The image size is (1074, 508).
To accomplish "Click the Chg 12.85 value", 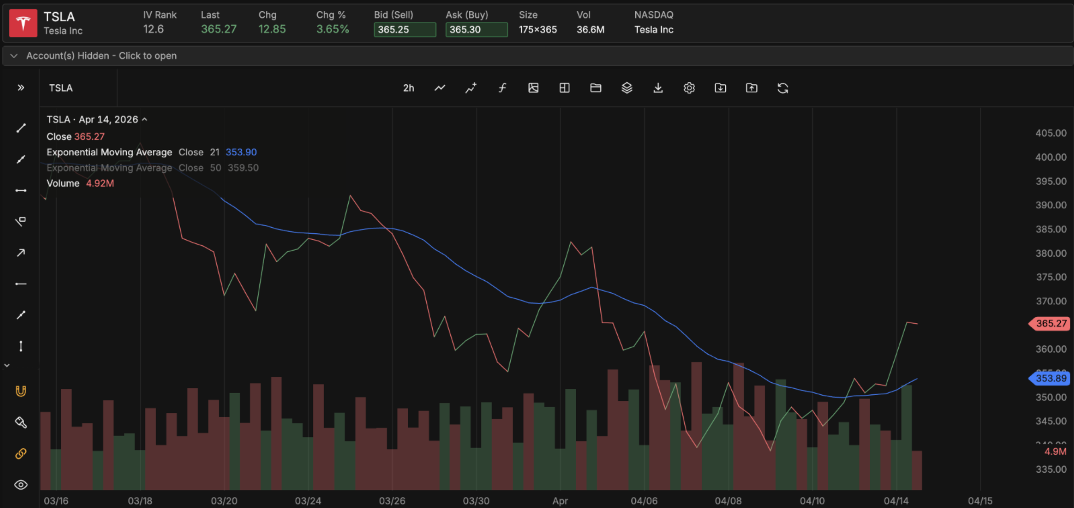I will click(x=272, y=29).
